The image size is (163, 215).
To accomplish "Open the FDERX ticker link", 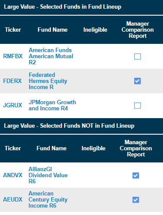I will coord(12,81).
